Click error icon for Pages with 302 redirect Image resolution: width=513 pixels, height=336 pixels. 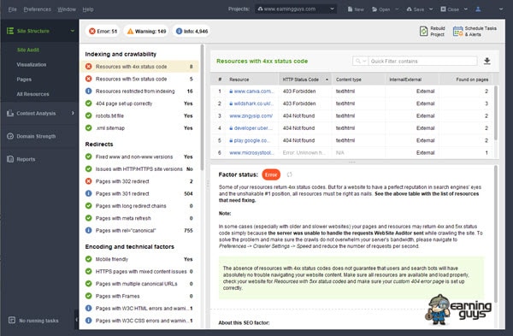pos(88,181)
